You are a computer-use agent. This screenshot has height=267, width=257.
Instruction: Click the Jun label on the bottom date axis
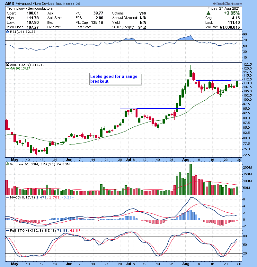(69, 264)
